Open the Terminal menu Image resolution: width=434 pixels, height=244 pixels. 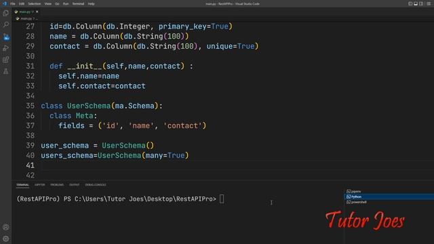(79, 4)
